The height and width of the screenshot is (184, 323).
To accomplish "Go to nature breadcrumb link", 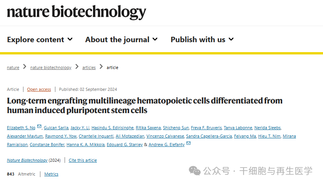I will click(x=13, y=67).
